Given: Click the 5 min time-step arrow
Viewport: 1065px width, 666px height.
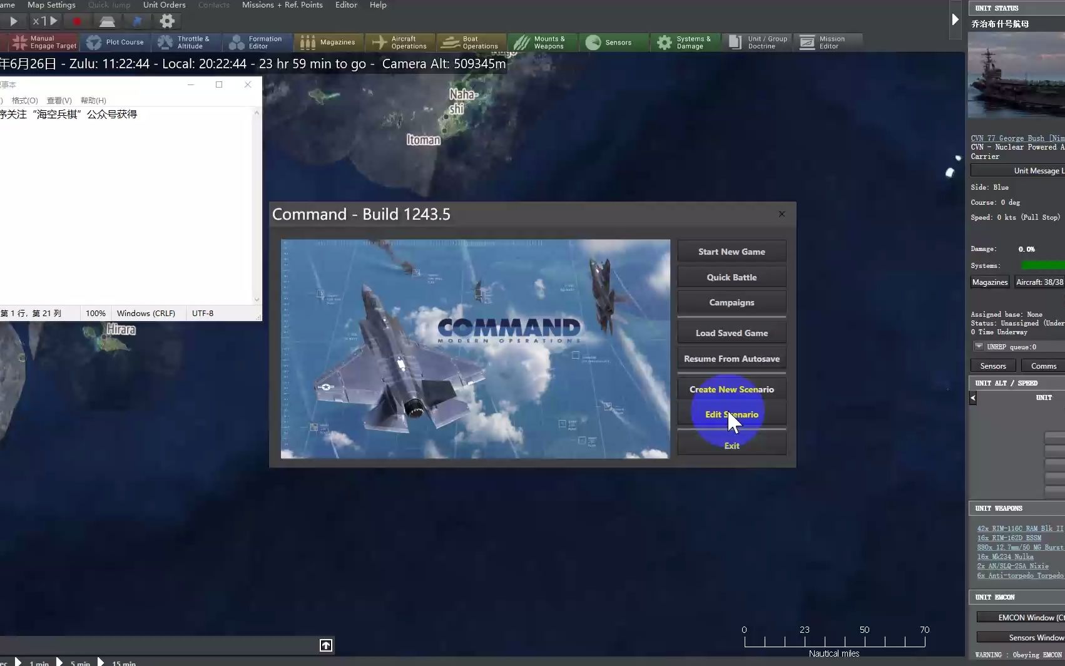Looking at the screenshot, I should pos(59,662).
